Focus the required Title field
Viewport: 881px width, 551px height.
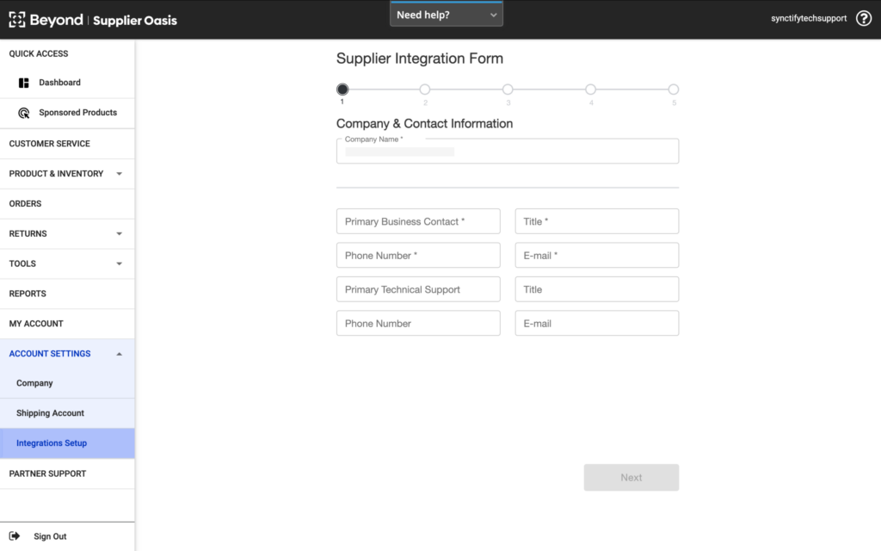coord(597,221)
